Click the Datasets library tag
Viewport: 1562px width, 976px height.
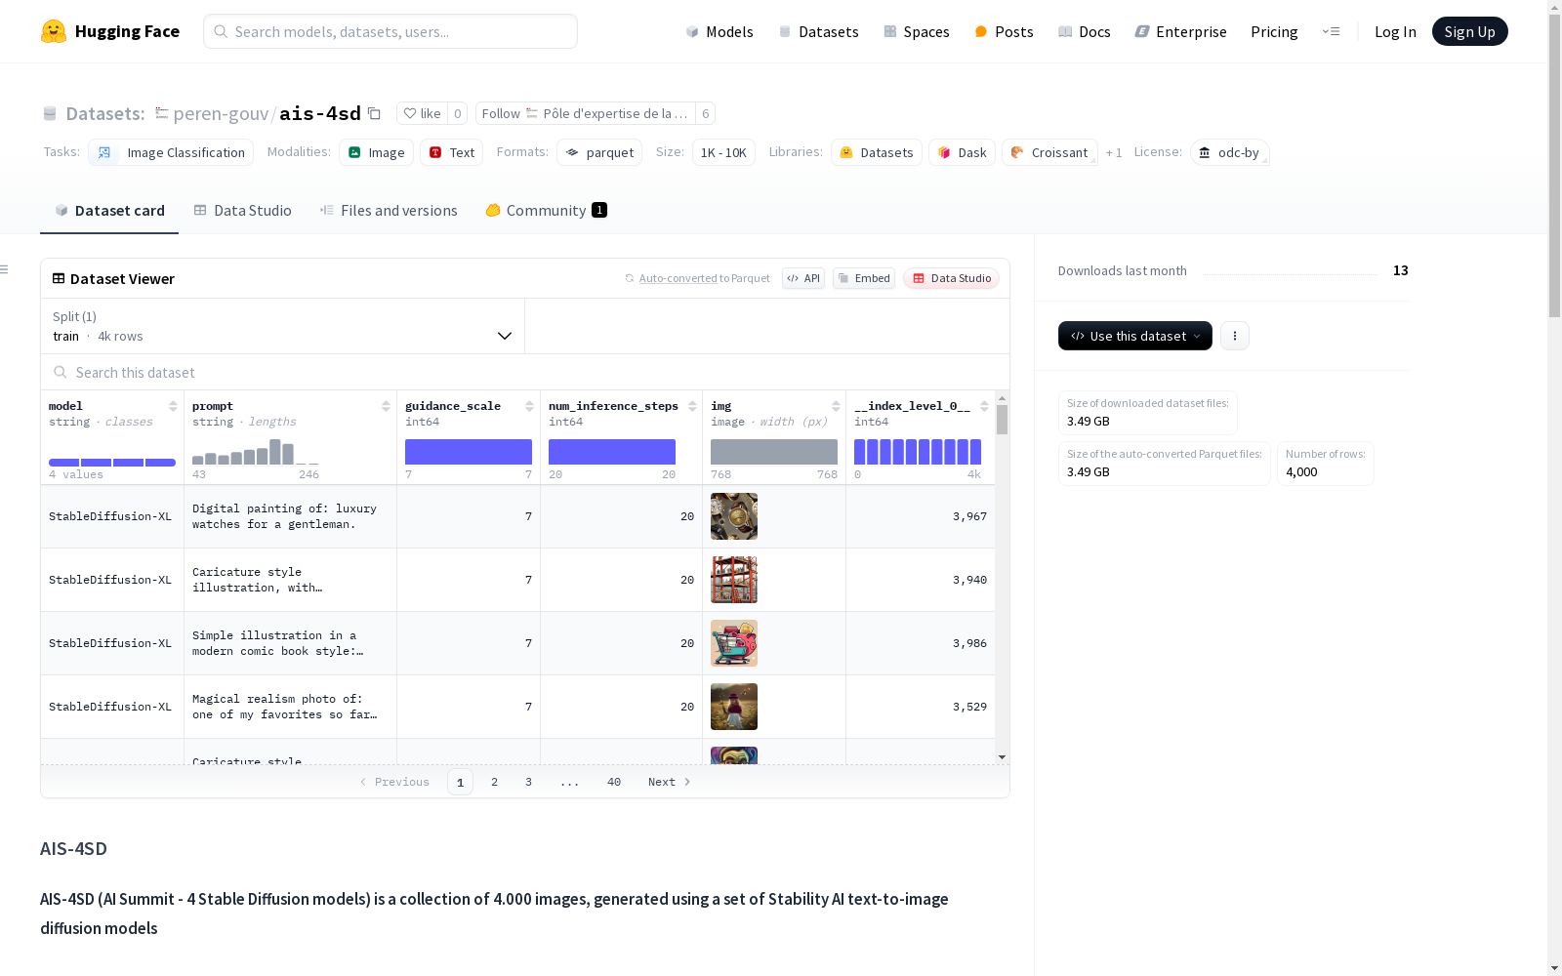point(877,152)
